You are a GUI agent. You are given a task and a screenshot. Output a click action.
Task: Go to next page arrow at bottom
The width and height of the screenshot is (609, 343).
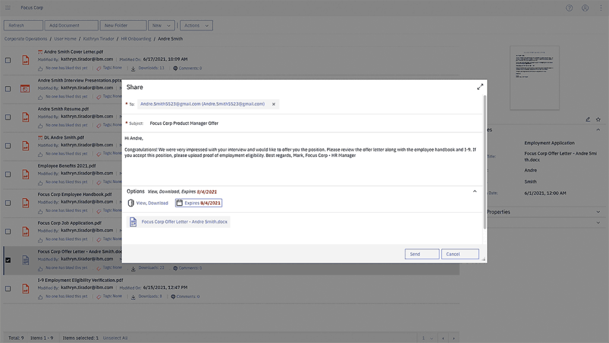453,338
